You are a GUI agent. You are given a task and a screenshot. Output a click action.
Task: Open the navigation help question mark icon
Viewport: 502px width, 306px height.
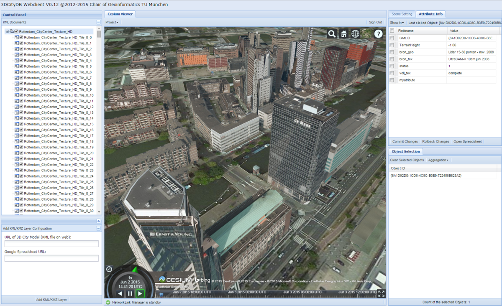(378, 34)
